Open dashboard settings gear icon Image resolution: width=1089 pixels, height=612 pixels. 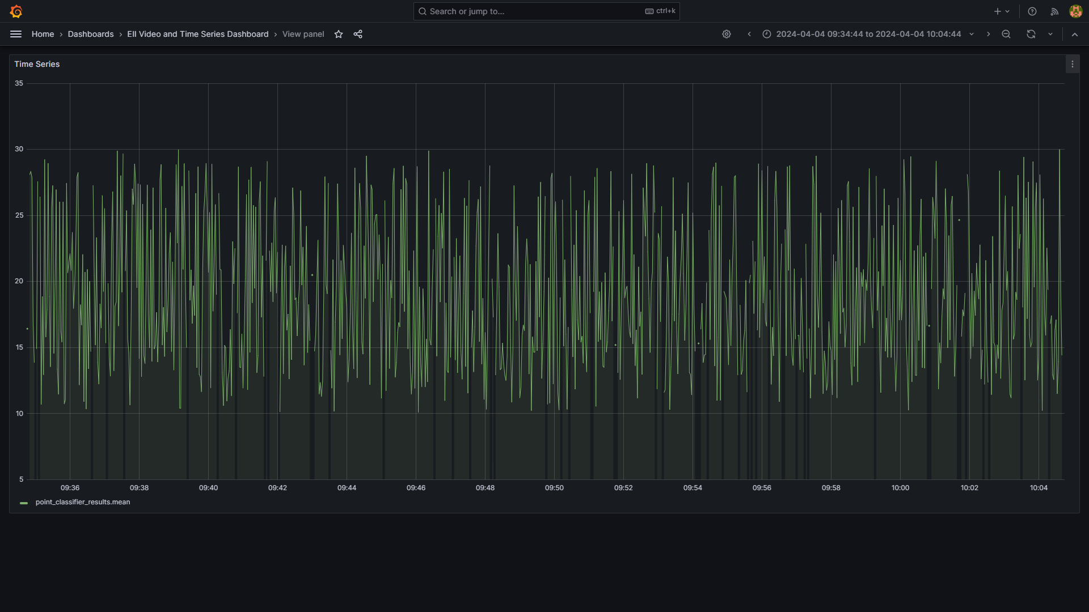coord(727,34)
